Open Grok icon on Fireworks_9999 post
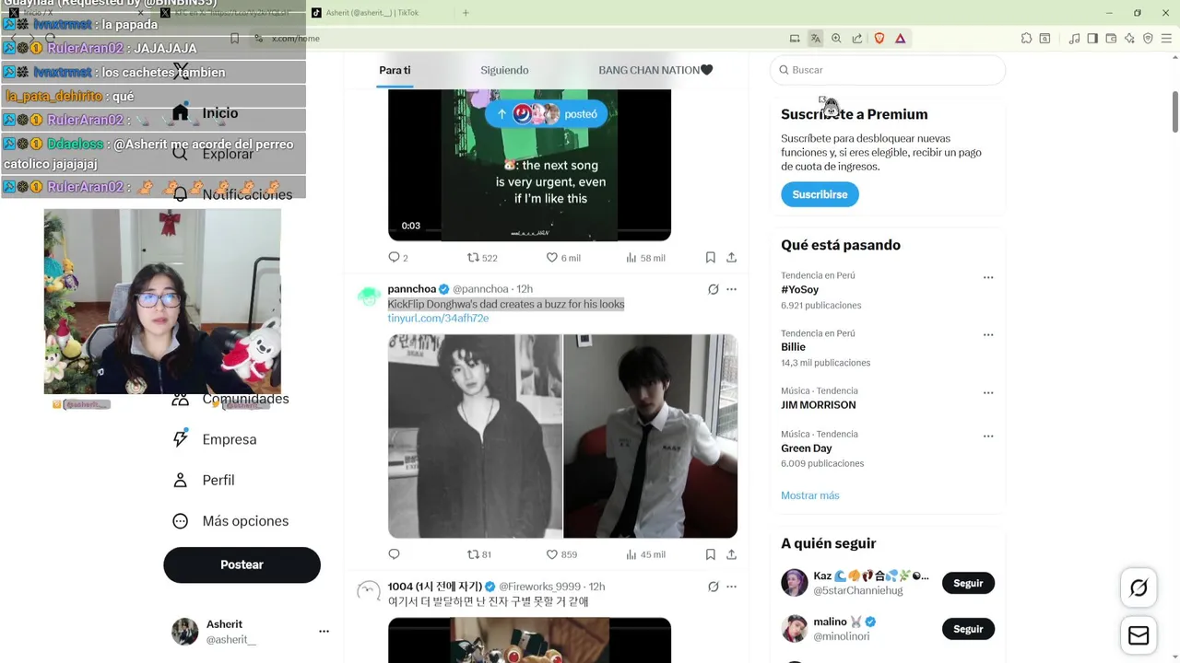The width and height of the screenshot is (1180, 663). pyautogui.click(x=713, y=587)
